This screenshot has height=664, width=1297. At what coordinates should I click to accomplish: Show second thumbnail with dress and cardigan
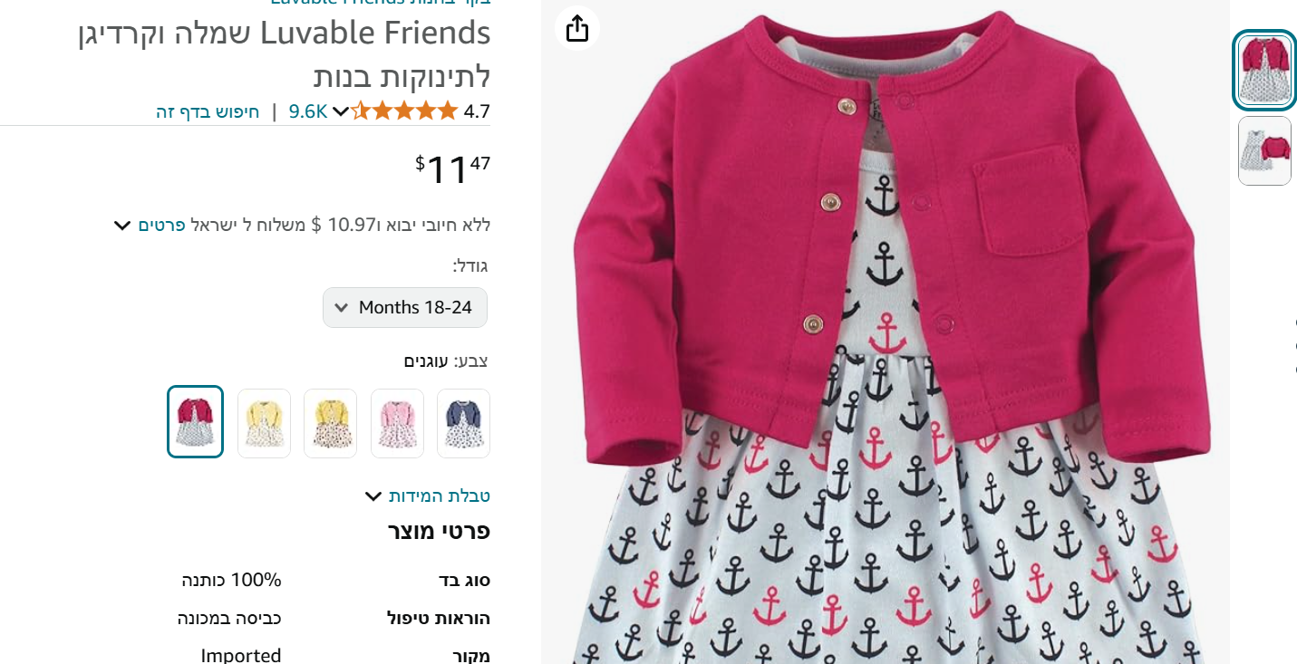click(1264, 150)
